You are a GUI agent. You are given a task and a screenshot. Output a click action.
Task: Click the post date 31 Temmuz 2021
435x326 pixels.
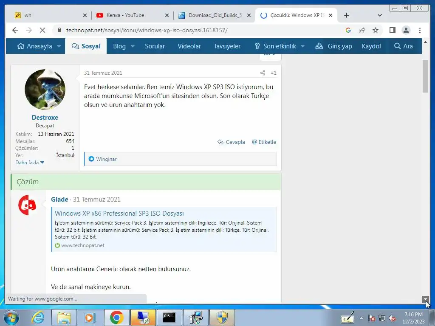click(103, 73)
